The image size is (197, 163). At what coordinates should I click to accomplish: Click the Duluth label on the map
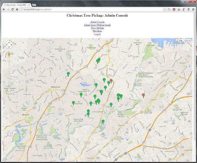click(x=121, y=125)
